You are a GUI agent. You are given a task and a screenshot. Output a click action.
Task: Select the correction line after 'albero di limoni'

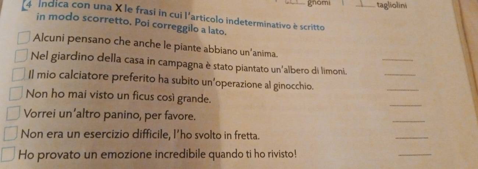(400, 75)
